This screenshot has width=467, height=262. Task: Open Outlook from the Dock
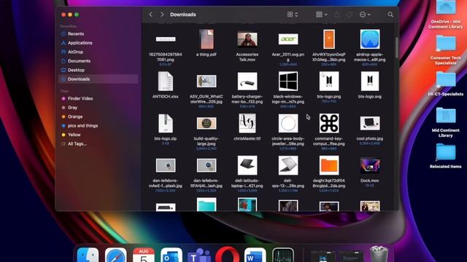point(171,255)
